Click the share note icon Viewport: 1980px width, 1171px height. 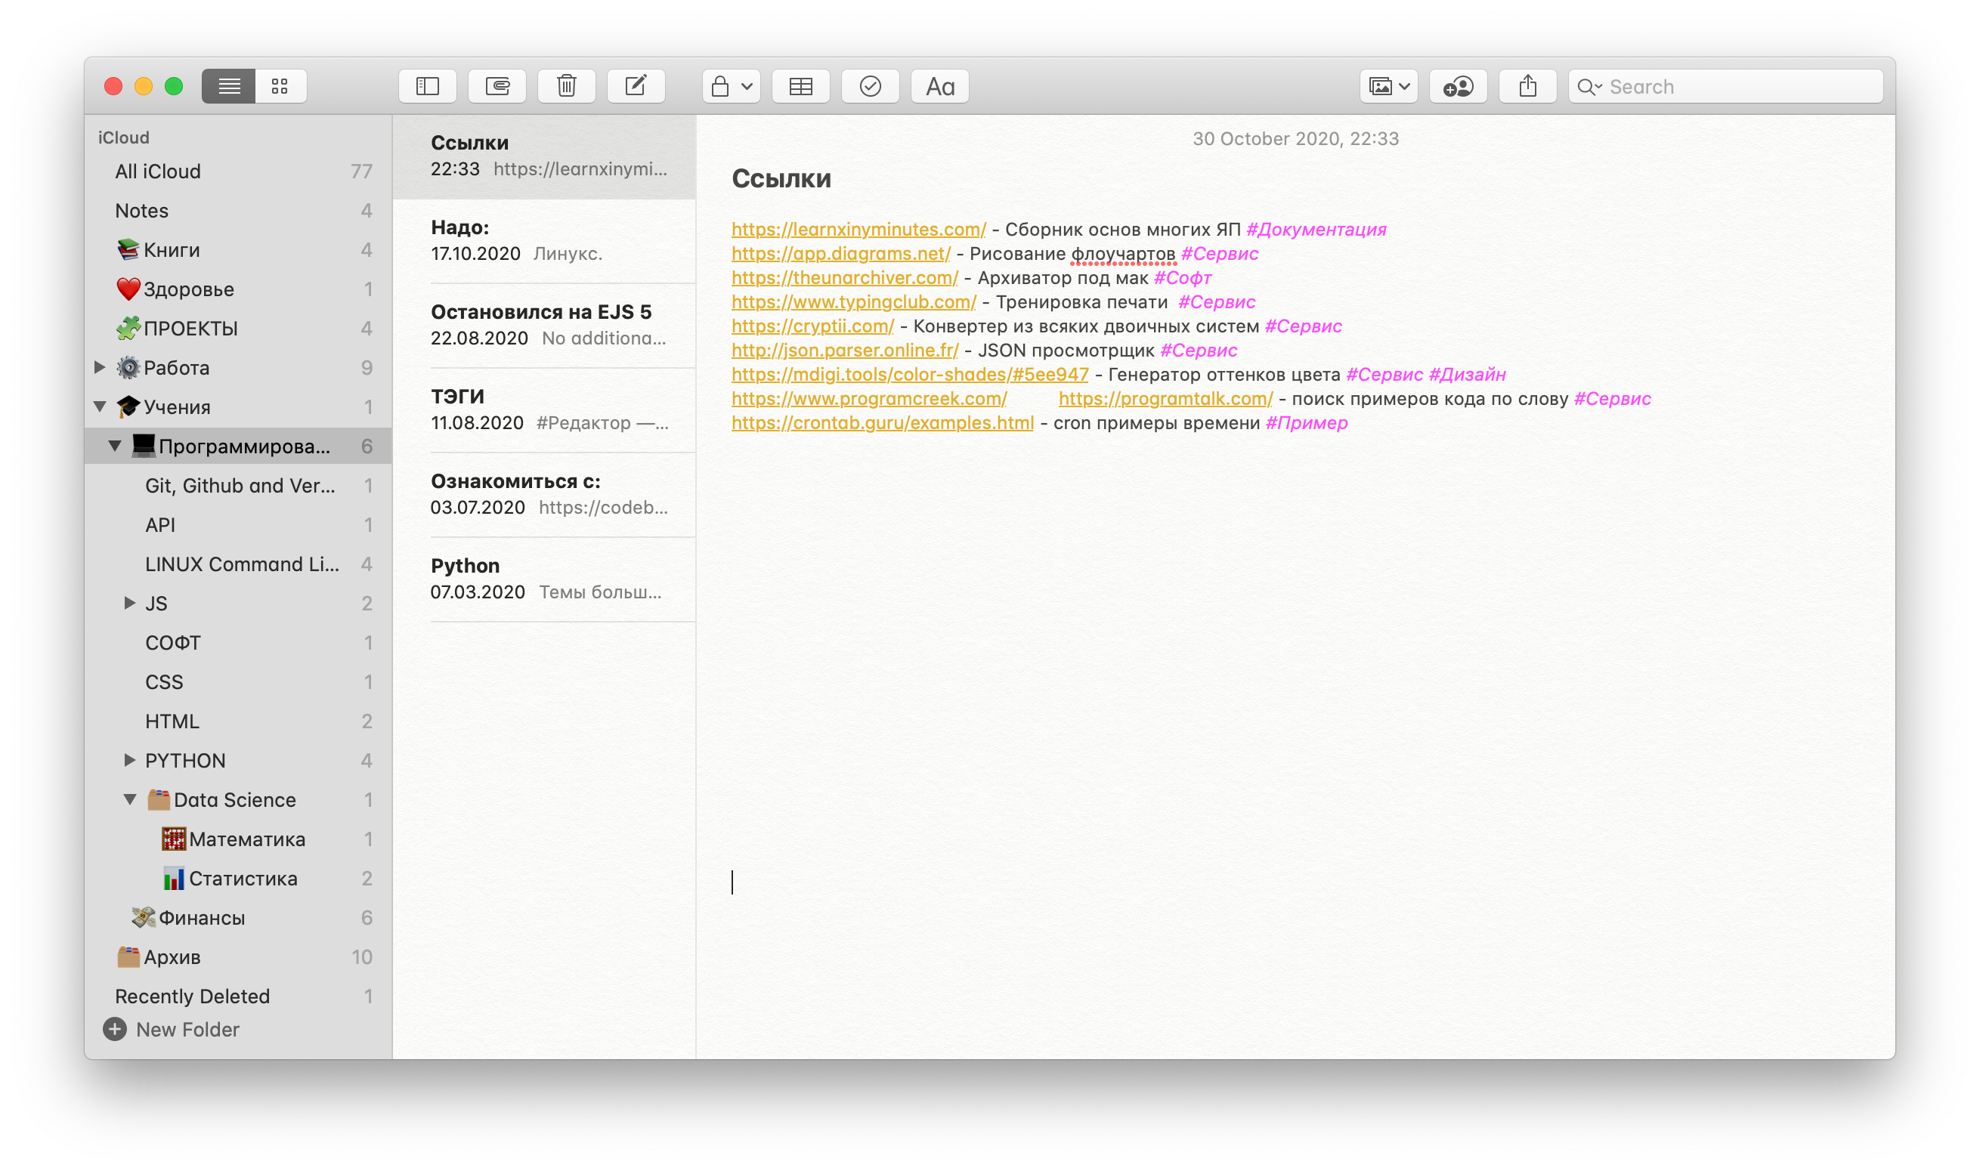click(1527, 86)
